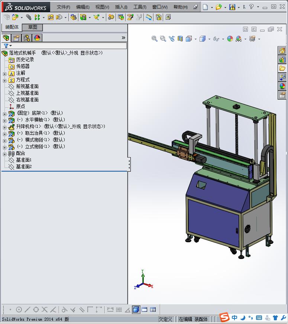The width and height of the screenshot is (288, 324).
Task: Open the 工具(T) menu
Action: (x=140, y=7)
